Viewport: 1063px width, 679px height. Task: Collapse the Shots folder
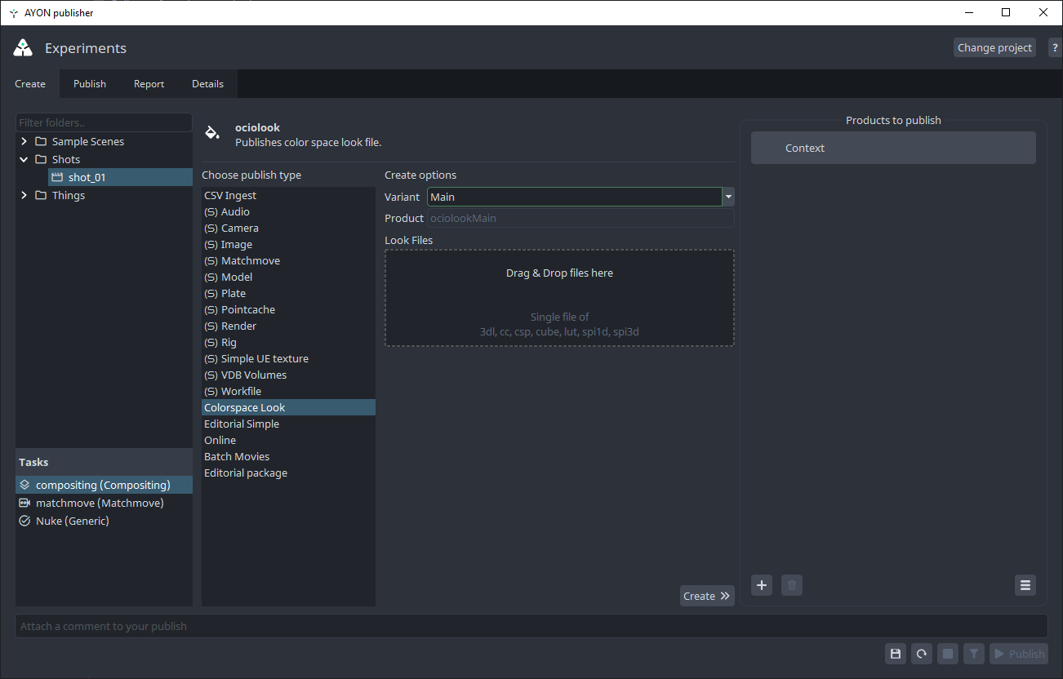(x=24, y=159)
